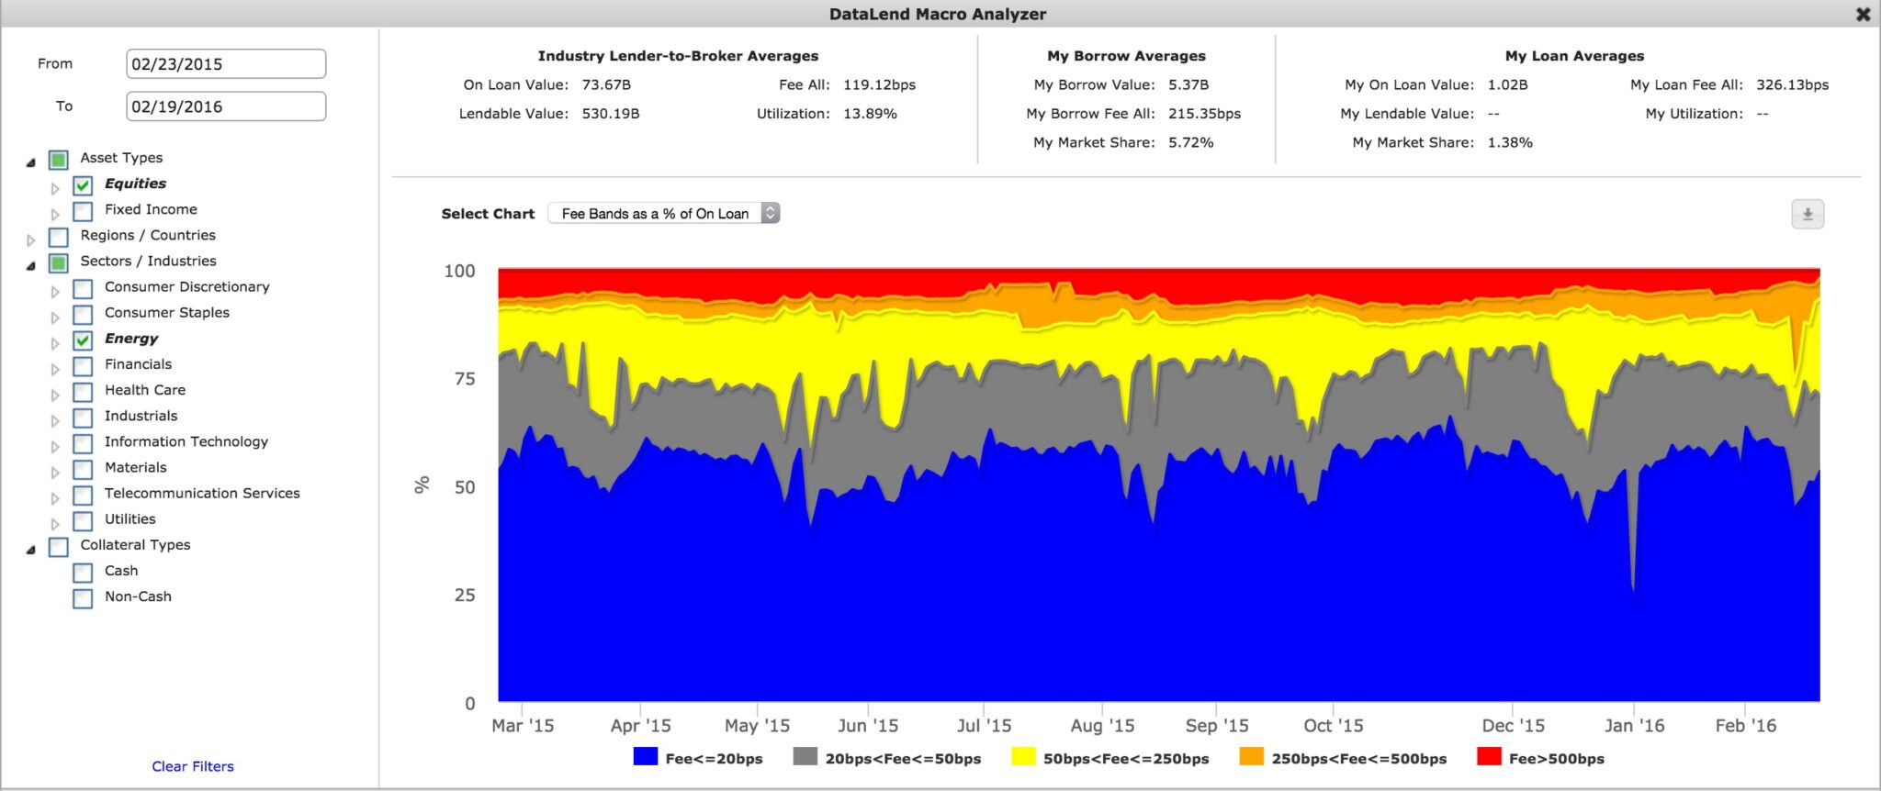Toggle the red Fee>500bps legend swatch
This screenshot has height=791, width=1881.
click(x=1489, y=757)
